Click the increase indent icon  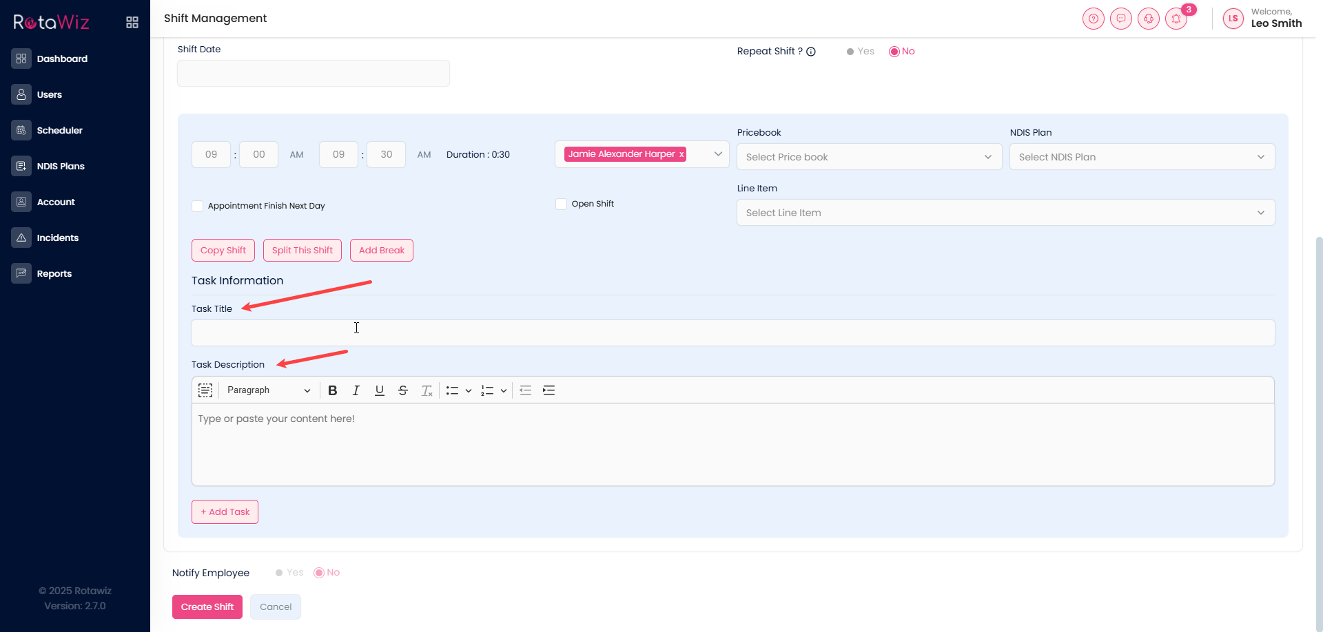pyautogui.click(x=548, y=390)
